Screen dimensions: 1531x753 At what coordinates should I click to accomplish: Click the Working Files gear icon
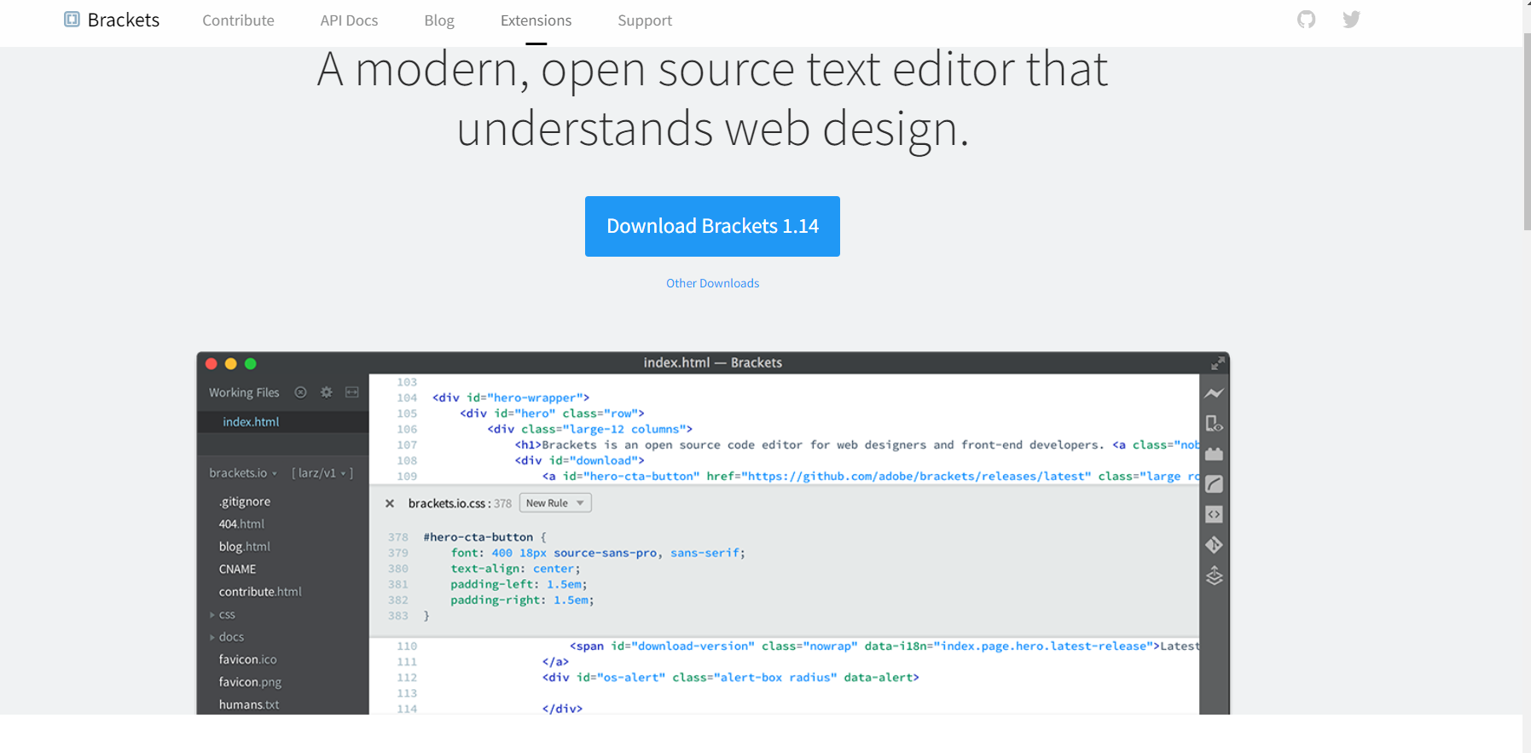[326, 392]
